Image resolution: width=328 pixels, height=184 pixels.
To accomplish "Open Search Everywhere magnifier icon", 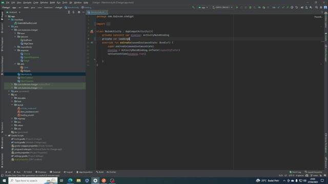I will click(x=317, y=7).
